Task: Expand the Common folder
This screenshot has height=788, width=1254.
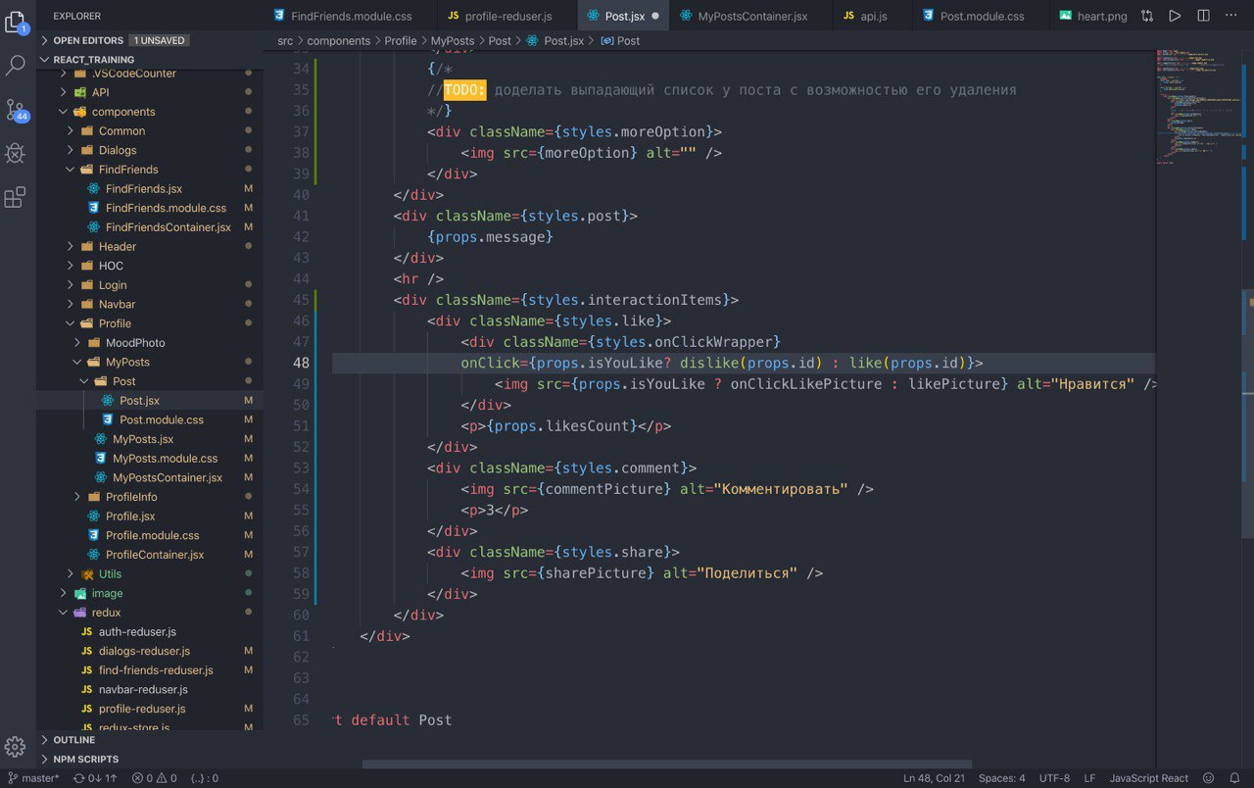Action: coord(121,131)
